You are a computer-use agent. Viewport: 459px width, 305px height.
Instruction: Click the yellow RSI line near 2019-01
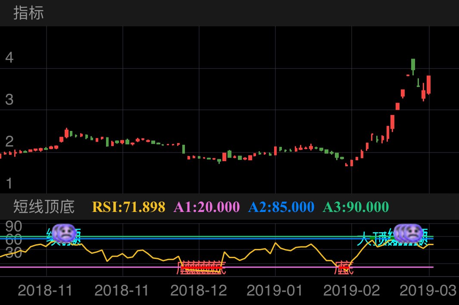tap(275, 243)
